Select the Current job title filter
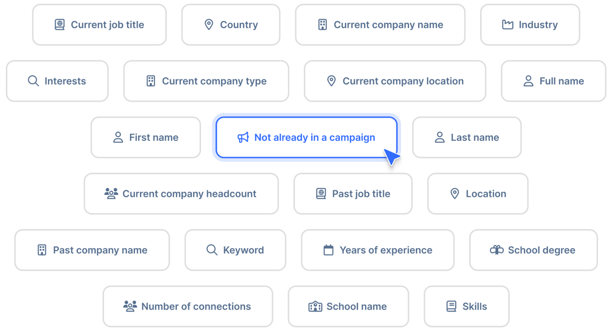The height and width of the screenshot is (331, 612). tap(99, 25)
